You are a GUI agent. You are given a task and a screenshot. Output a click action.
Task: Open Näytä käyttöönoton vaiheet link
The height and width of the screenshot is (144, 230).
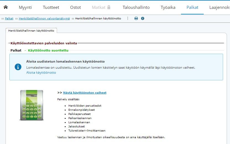pos(85,92)
